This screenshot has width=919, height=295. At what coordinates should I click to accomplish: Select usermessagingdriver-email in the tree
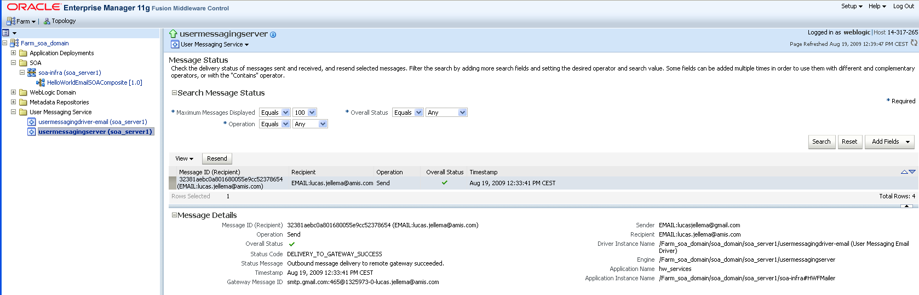click(92, 122)
